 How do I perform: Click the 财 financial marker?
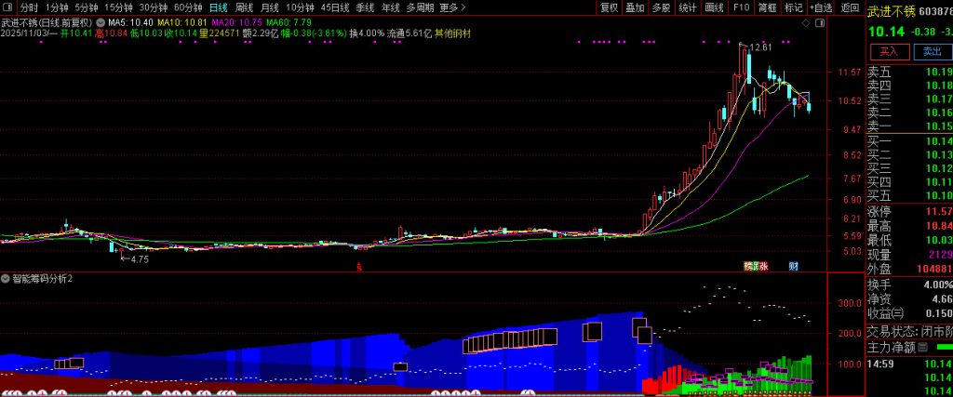pyautogui.click(x=793, y=266)
